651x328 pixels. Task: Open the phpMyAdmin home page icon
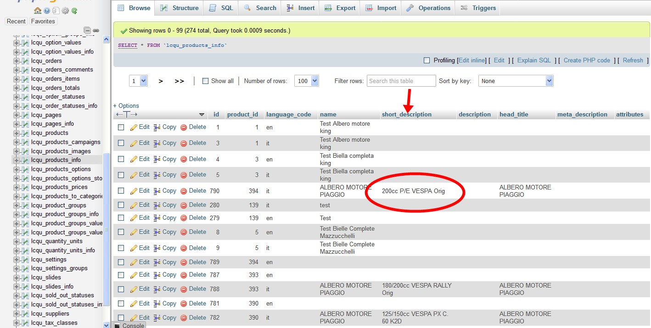tap(38, 11)
